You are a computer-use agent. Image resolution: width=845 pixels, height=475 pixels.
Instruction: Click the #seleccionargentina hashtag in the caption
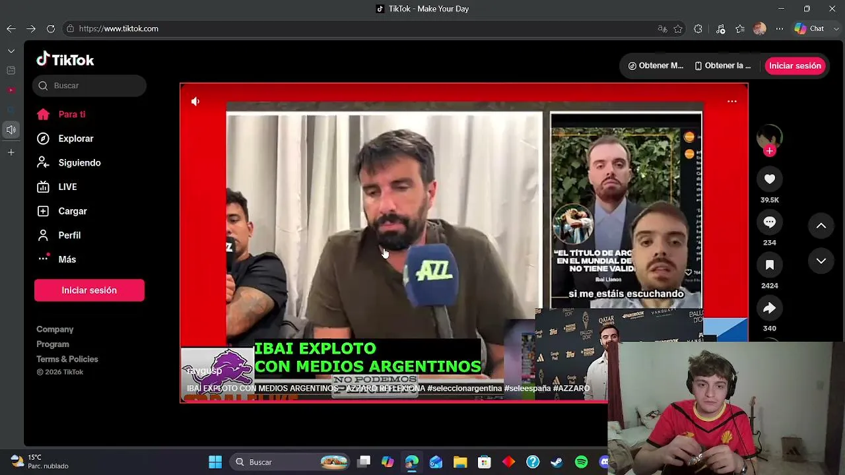click(465, 389)
